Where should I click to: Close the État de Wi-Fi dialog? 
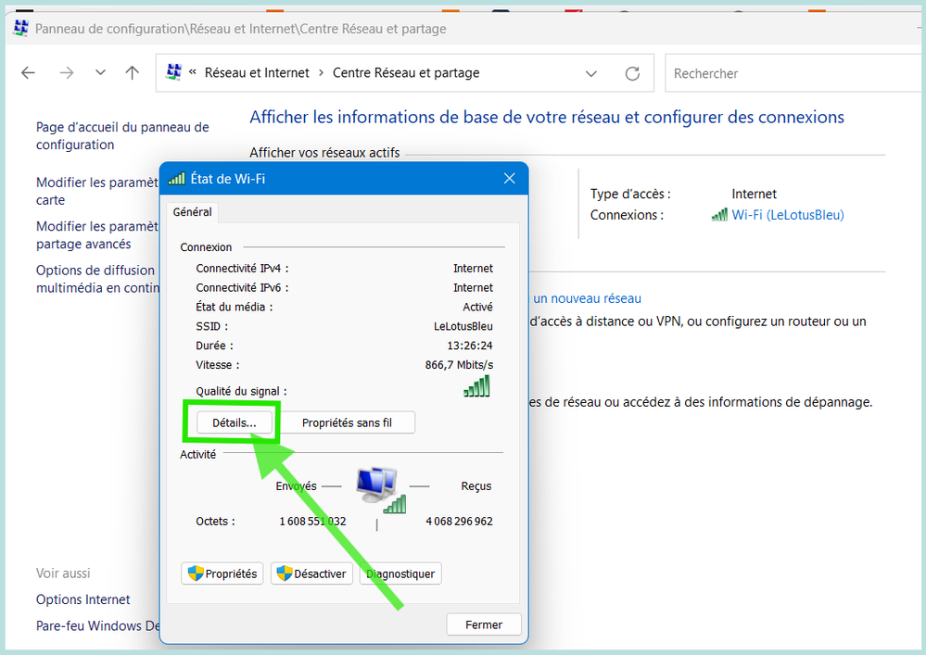coord(509,178)
